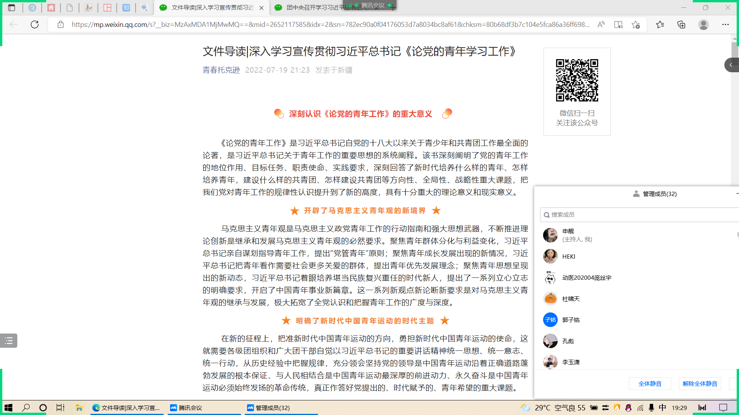Toggle microphone icon in system tray
This screenshot has height=415, width=739.
[x=651, y=408]
